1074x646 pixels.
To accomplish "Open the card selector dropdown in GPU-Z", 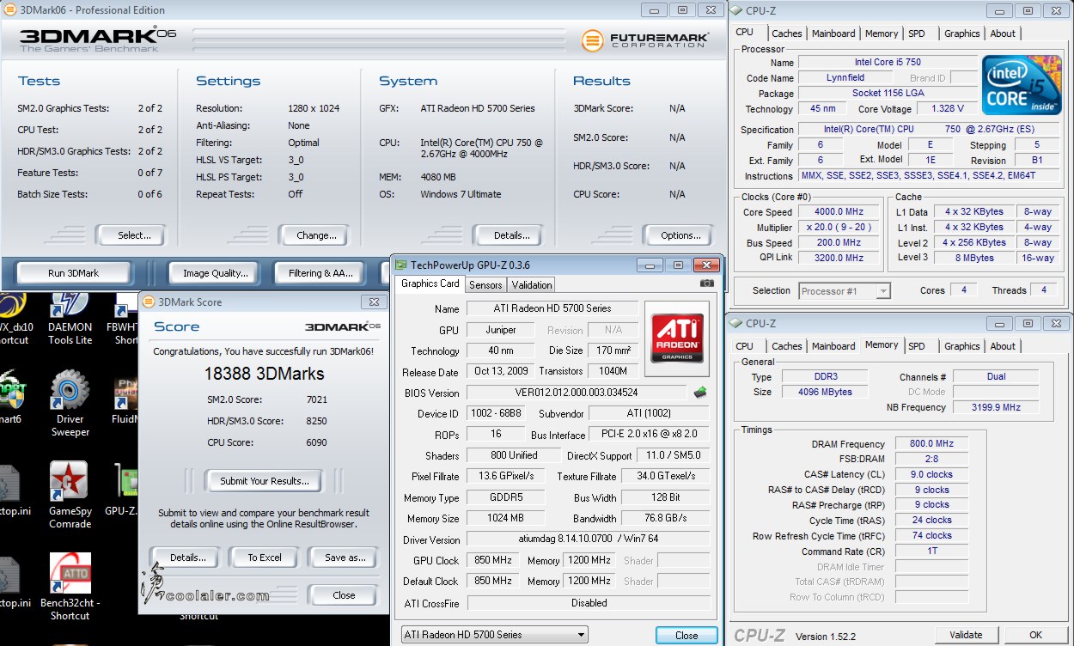I will pyautogui.click(x=495, y=635).
